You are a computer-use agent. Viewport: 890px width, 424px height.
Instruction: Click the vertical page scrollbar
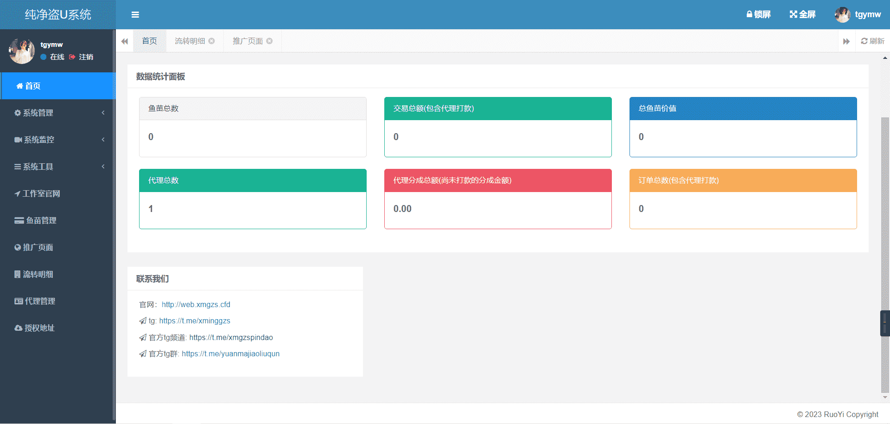tap(885, 232)
